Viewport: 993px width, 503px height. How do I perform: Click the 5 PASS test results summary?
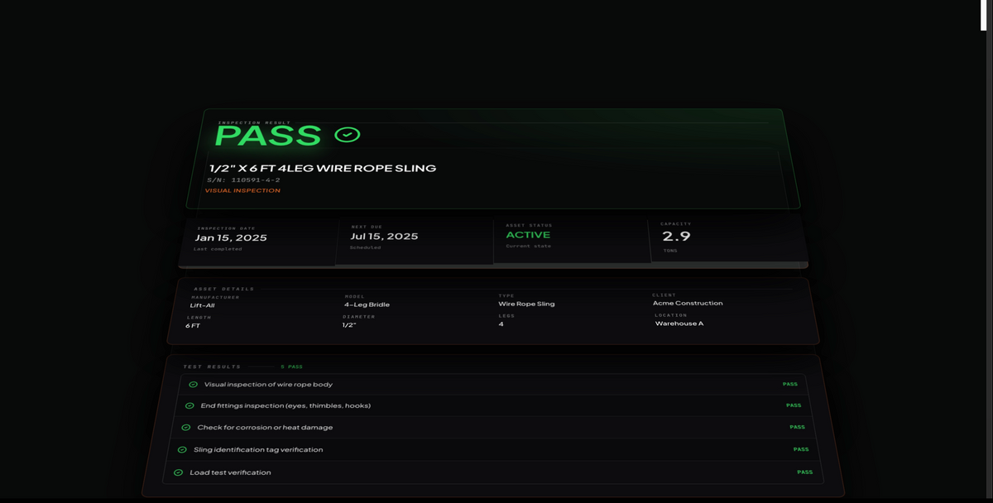click(293, 366)
